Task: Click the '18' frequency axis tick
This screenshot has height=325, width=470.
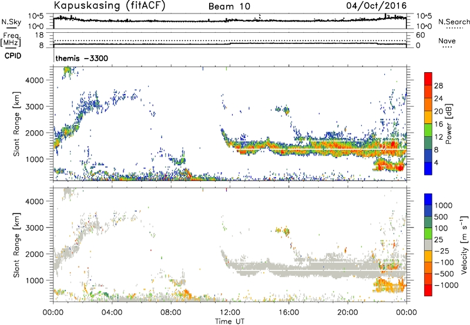Action: pos(39,35)
